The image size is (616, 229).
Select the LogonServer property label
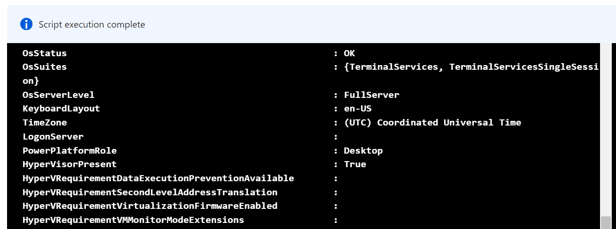(x=53, y=137)
